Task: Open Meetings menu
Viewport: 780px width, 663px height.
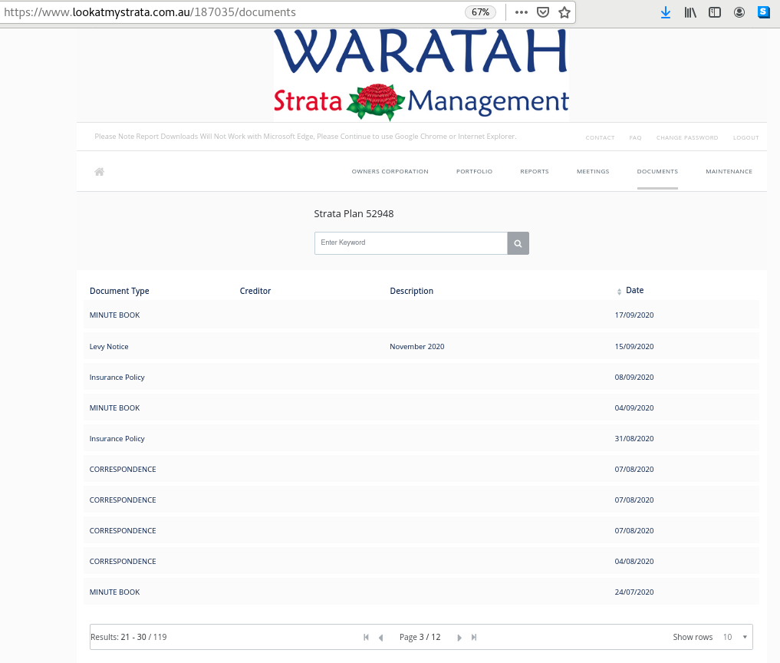Action: click(593, 171)
